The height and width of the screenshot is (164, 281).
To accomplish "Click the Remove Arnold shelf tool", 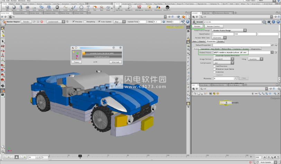I will pyautogui.click(x=129, y=8).
